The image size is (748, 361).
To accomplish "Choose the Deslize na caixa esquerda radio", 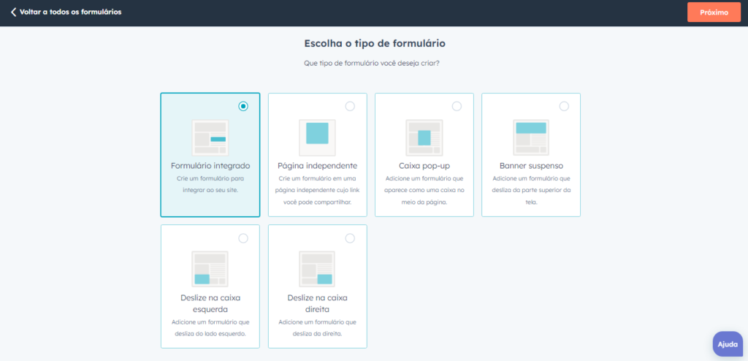I will [243, 237].
